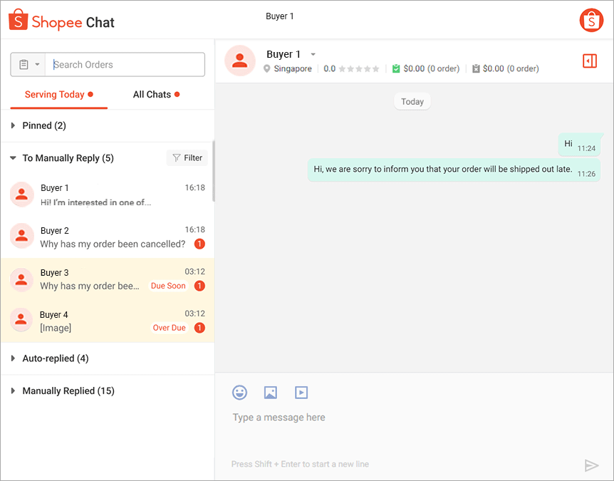Switch to the All Chats tab
The image size is (614, 481).
156,94
